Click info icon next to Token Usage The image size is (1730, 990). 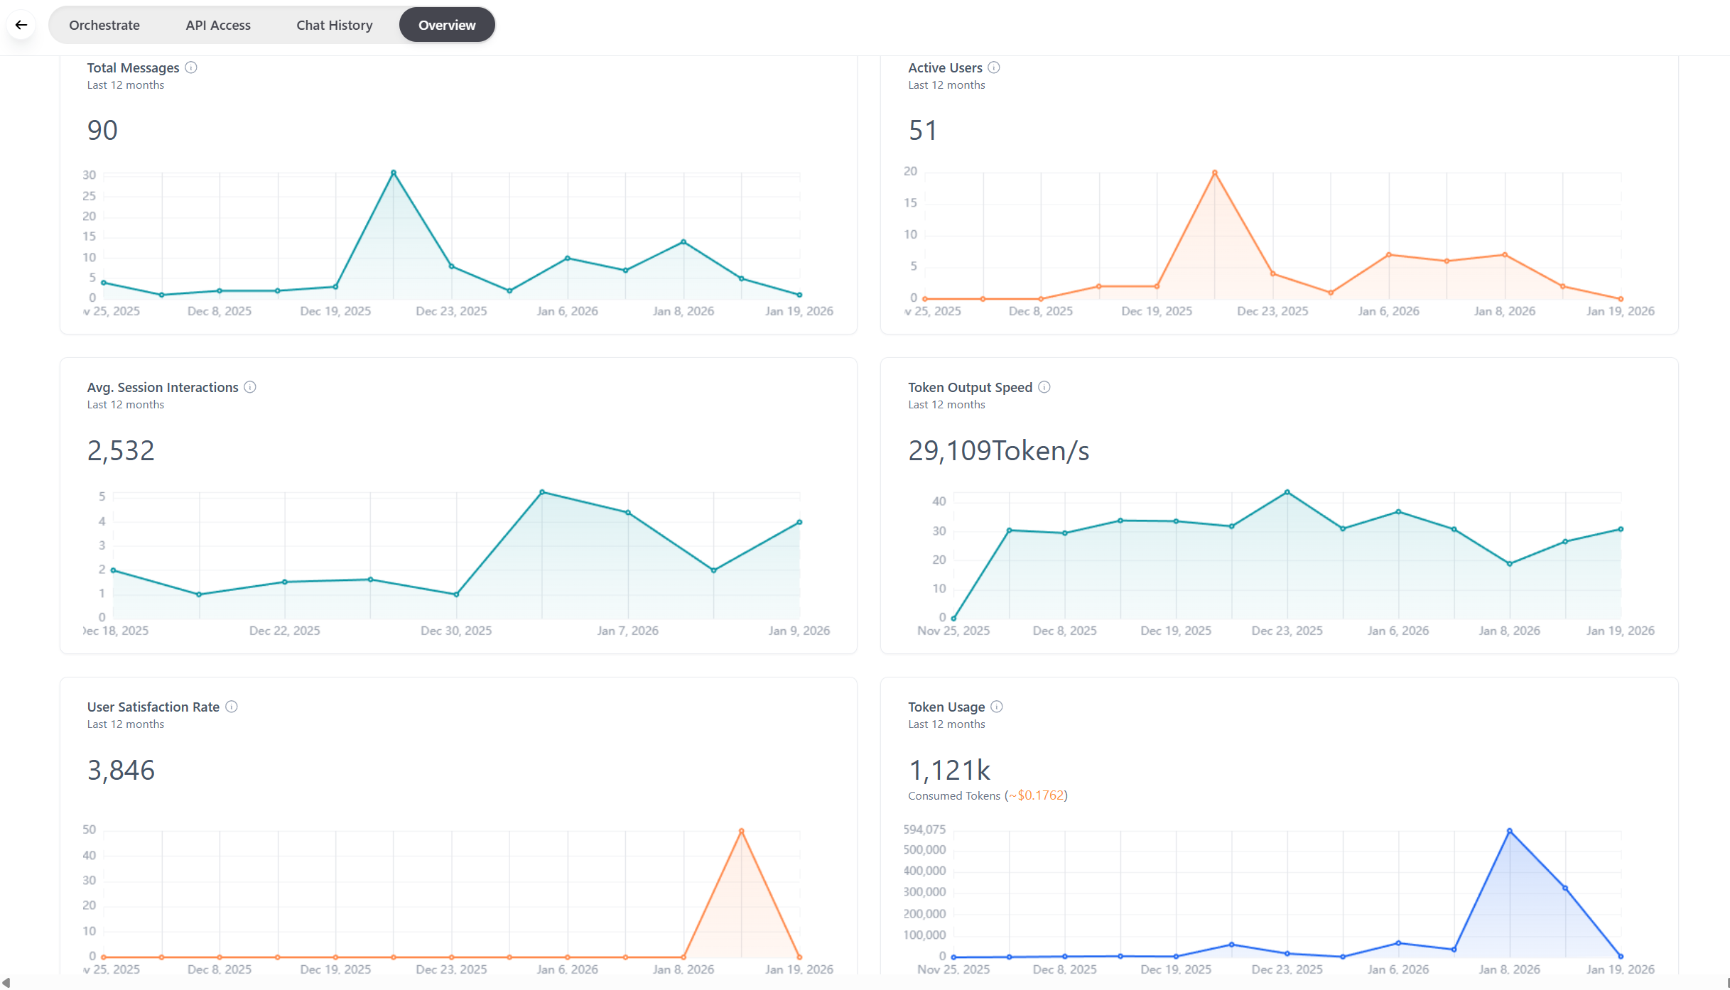997,707
